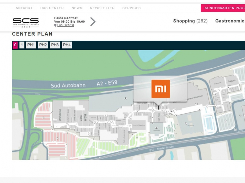
Task: Click the pink Kundenkarten Programm button
Action: (223, 8)
